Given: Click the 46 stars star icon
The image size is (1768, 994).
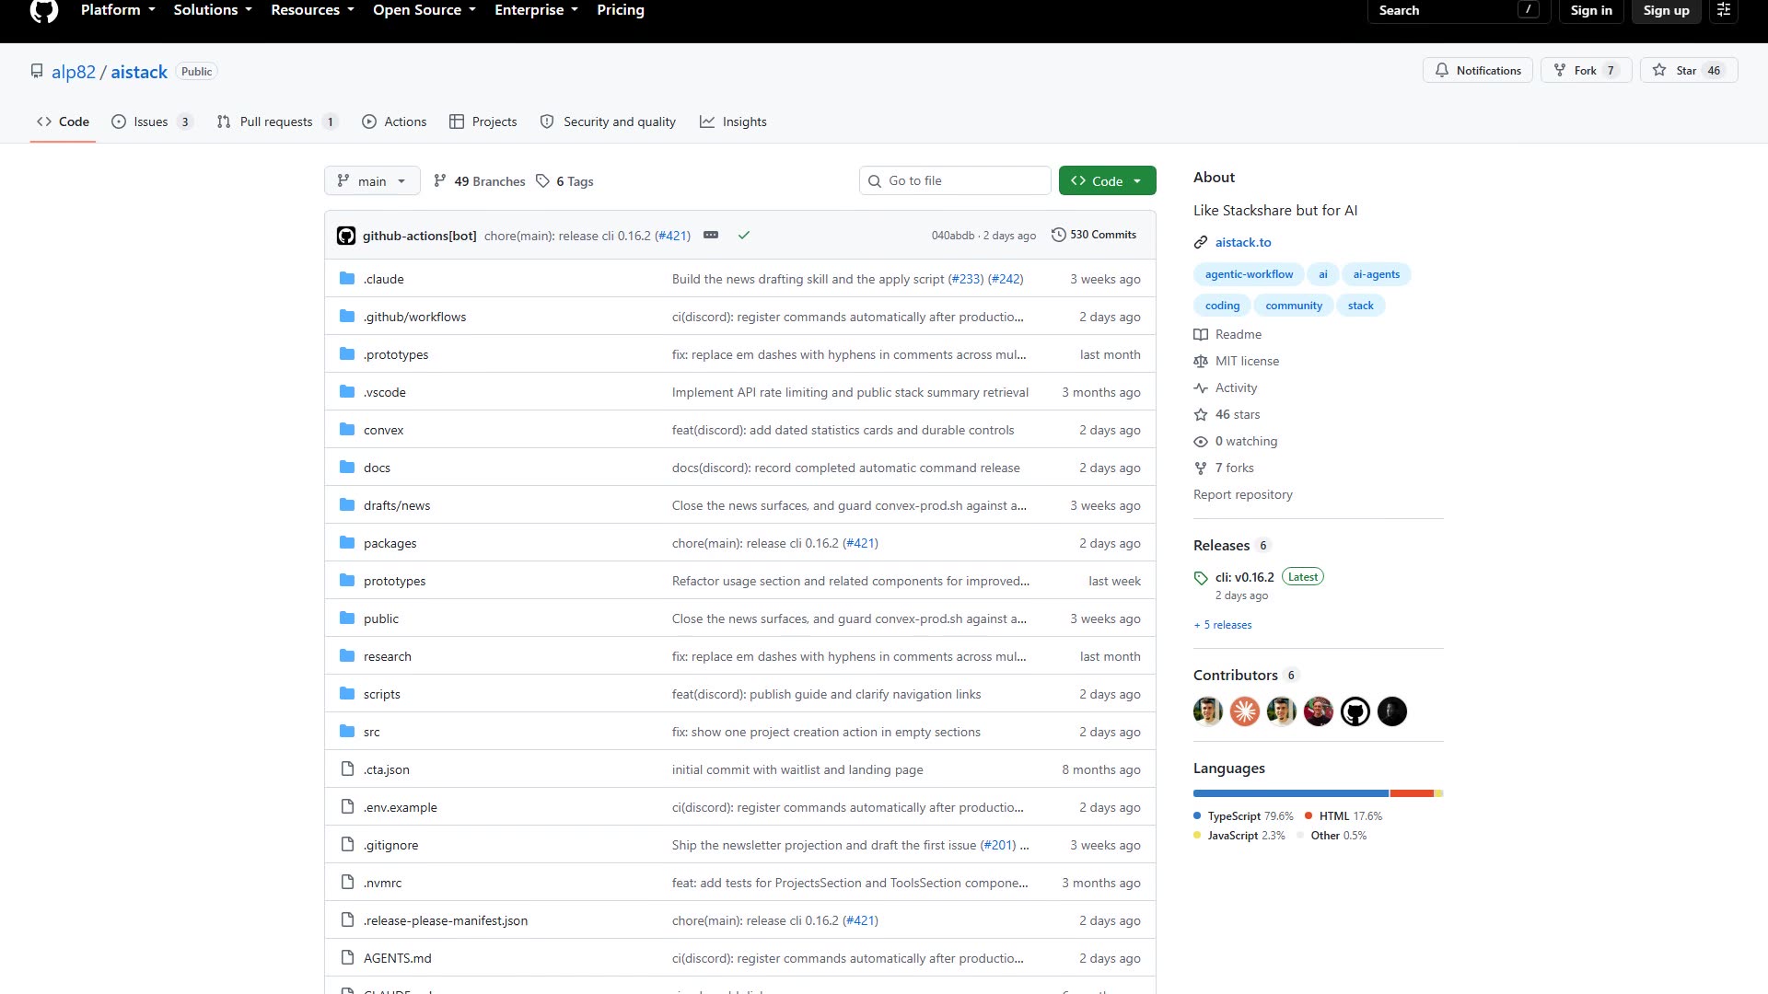Looking at the screenshot, I should (x=1201, y=414).
